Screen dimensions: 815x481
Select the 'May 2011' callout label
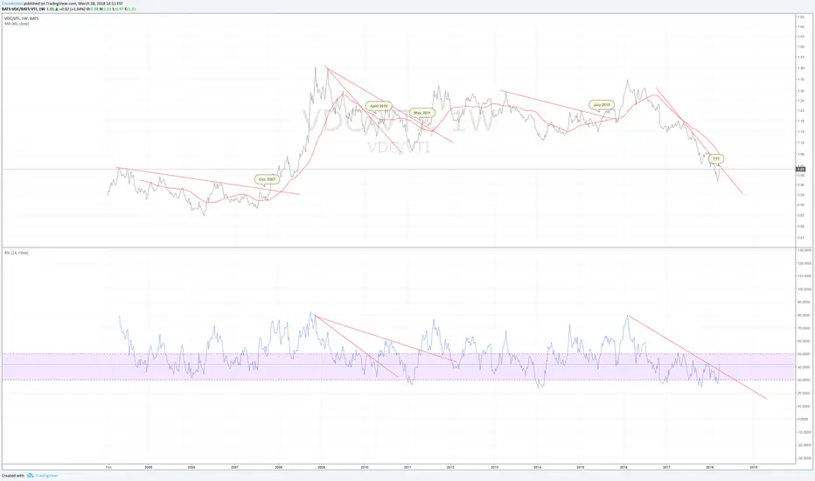pos(422,113)
